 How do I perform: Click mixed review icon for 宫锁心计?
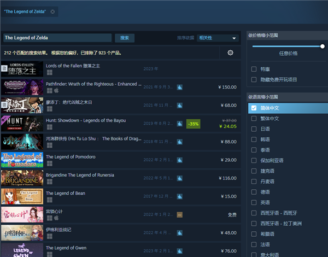coord(180,215)
